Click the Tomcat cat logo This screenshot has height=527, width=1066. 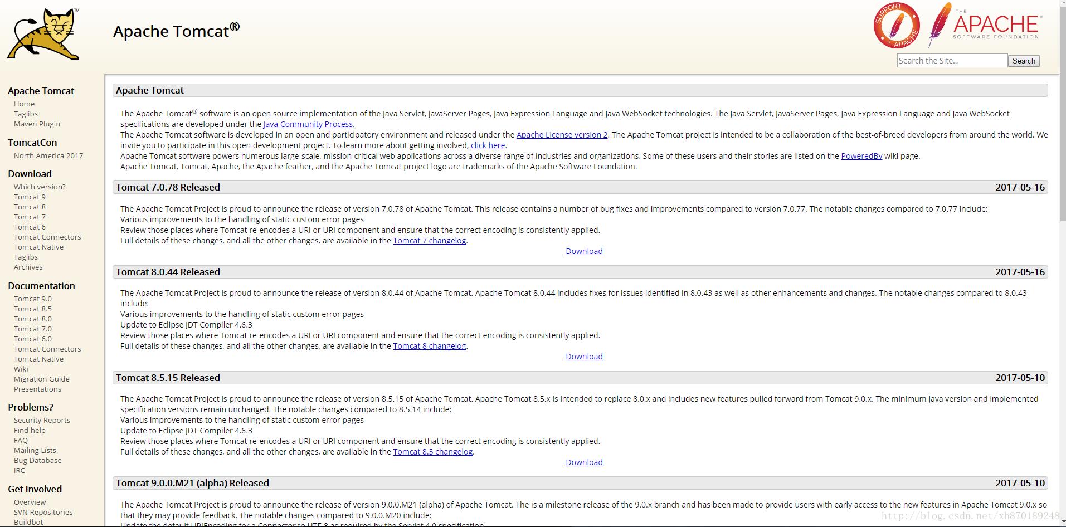43,34
